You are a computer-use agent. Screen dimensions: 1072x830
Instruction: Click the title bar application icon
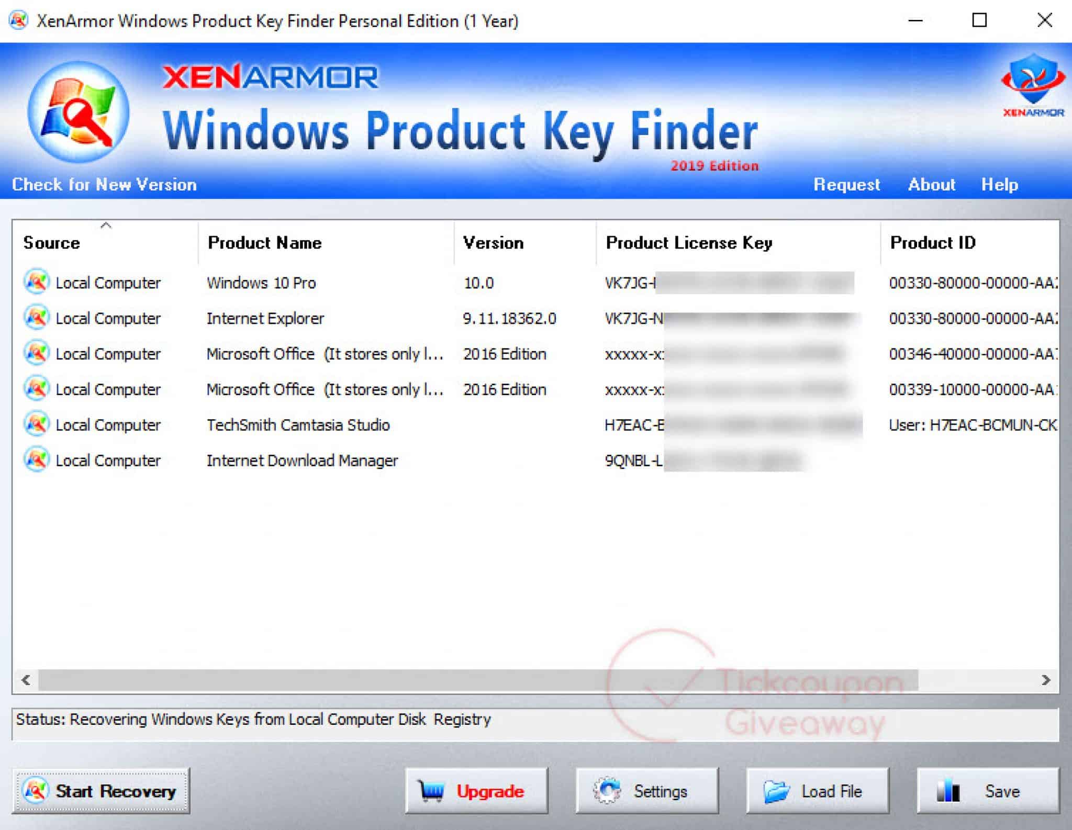point(18,21)
